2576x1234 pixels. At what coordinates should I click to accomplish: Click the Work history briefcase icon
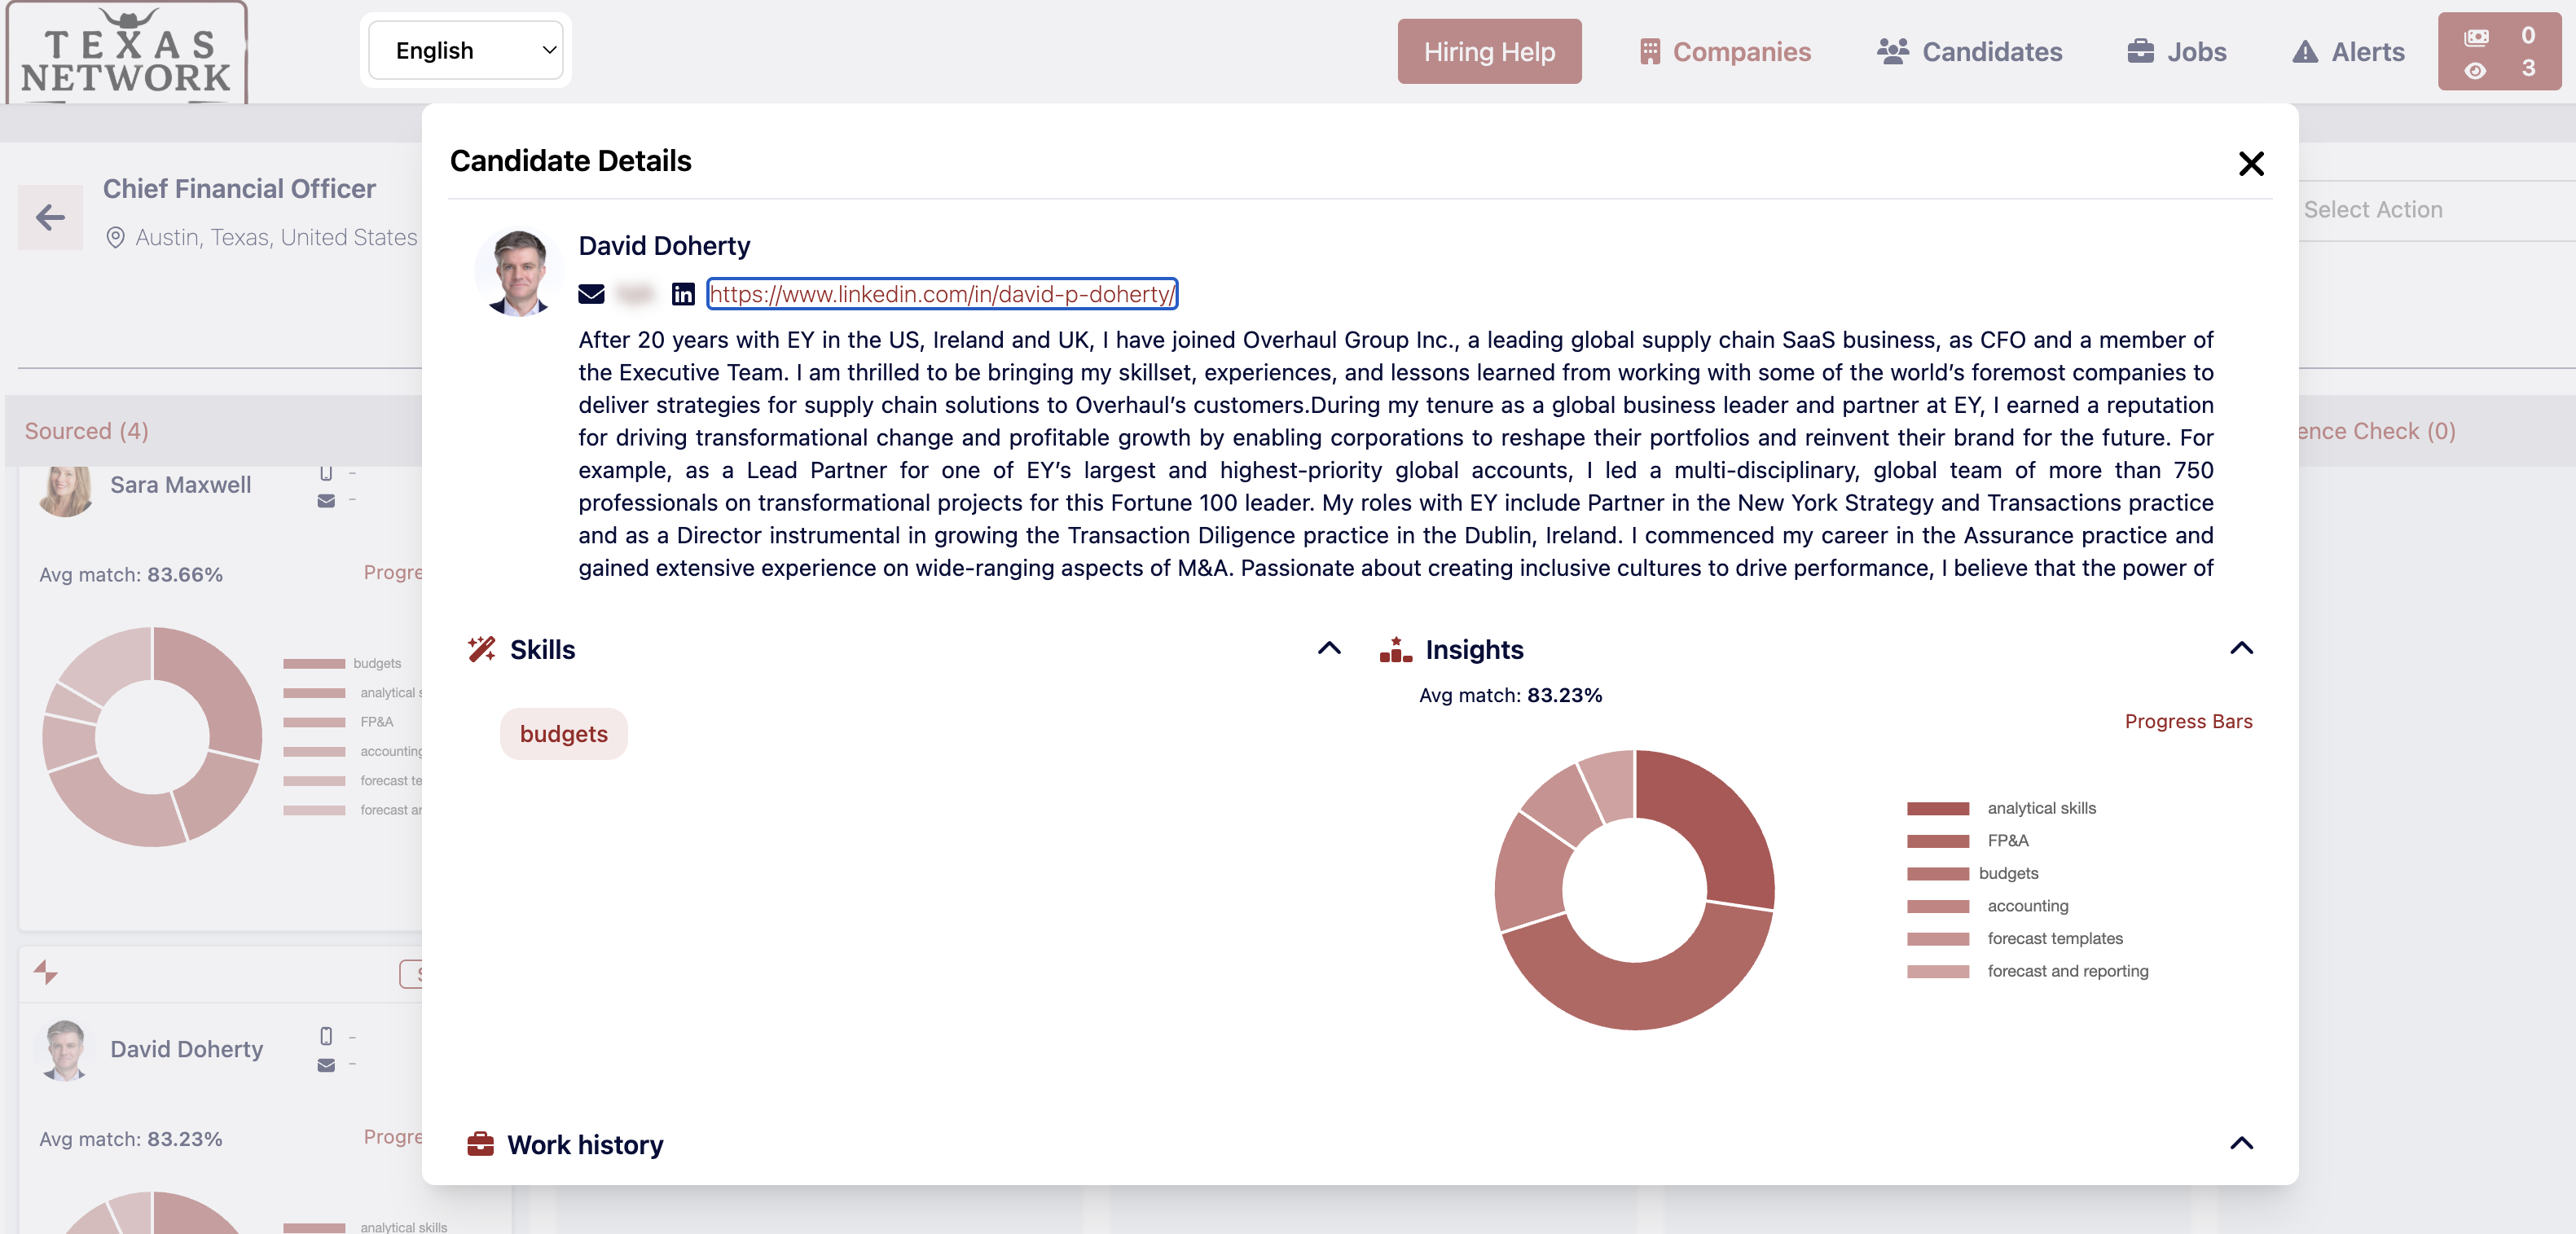480,1143
